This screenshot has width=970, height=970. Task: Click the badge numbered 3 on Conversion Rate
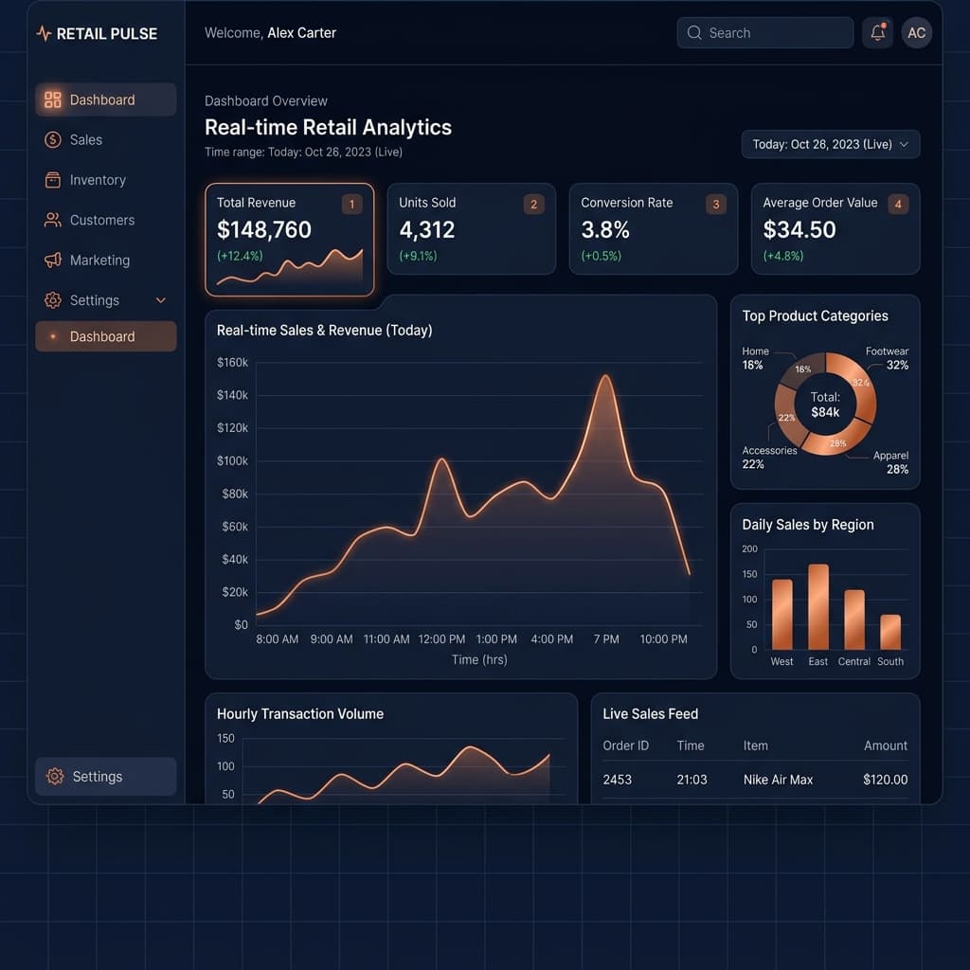pos(716,205)
